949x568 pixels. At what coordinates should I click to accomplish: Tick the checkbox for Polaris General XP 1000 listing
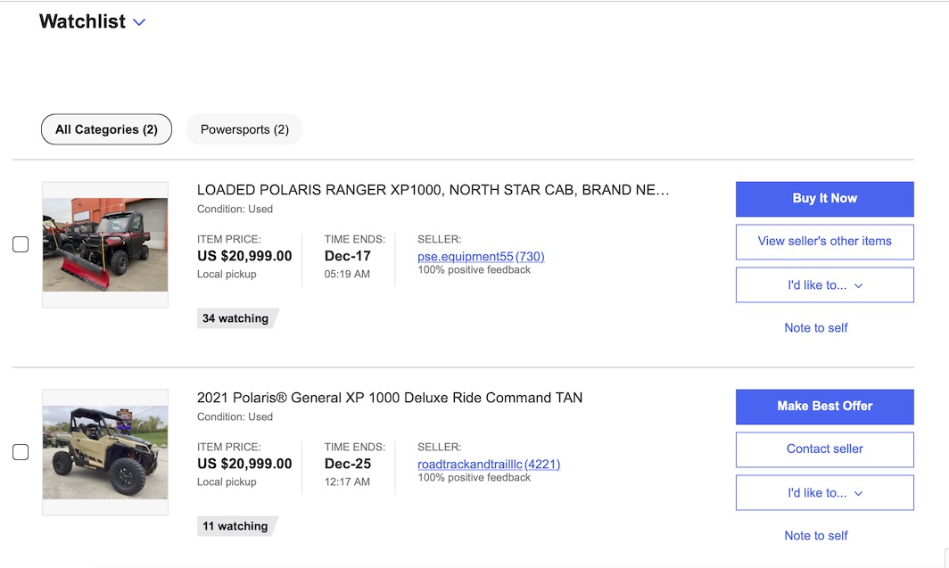point(21,452)
